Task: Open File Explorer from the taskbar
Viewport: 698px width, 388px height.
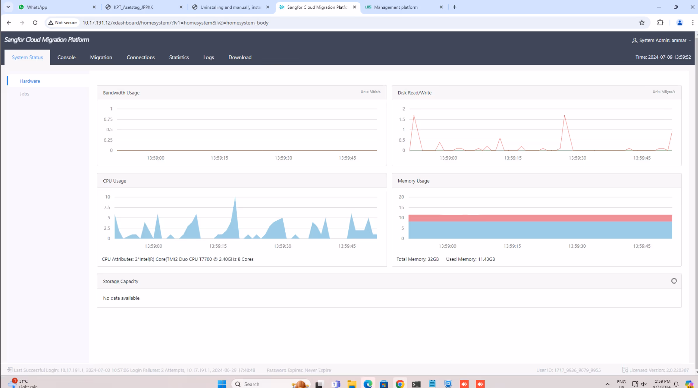Action: [x=352, y=384]
